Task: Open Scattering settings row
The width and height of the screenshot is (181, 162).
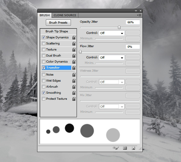Action: point(53,43)
